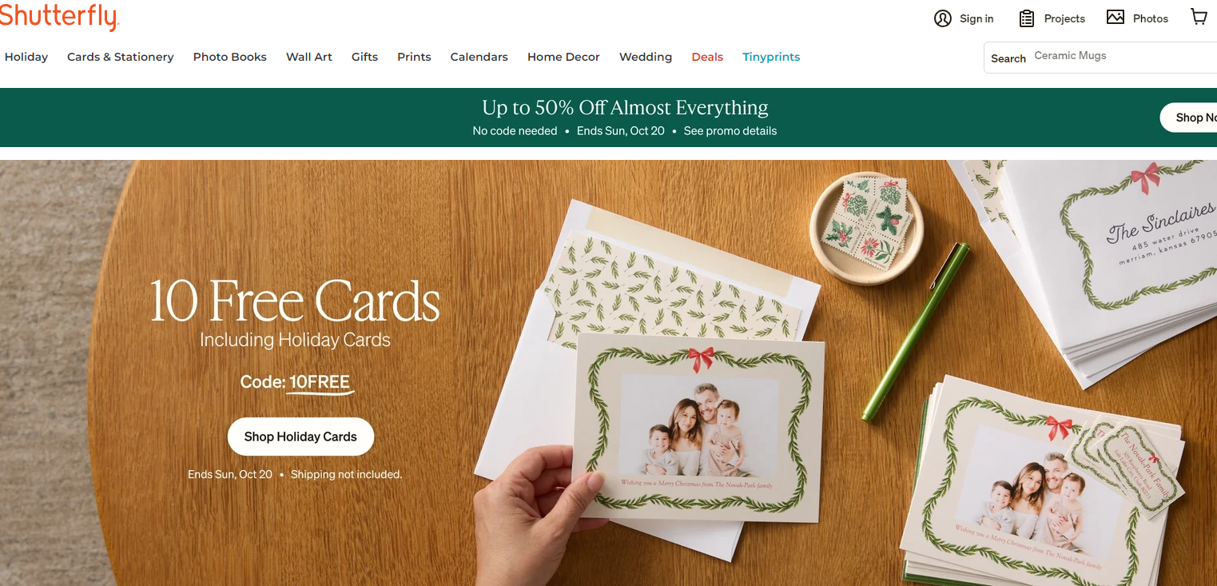Open the Wall Art category
1217x586 pixels.
point(309,57)
